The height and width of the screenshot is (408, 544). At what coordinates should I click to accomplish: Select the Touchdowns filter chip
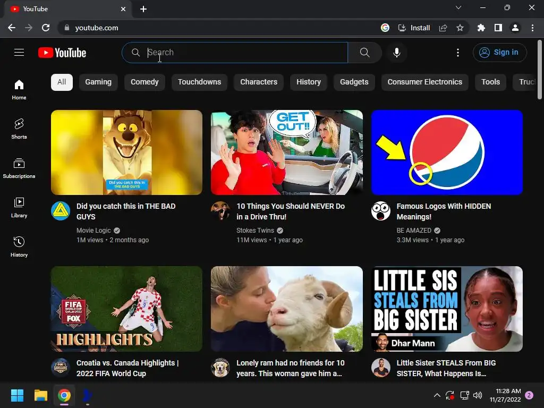pyautogui.click(x=199, y=82)
